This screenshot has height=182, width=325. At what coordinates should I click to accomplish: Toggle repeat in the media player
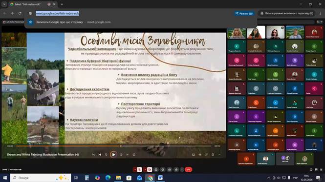(134, 155)
